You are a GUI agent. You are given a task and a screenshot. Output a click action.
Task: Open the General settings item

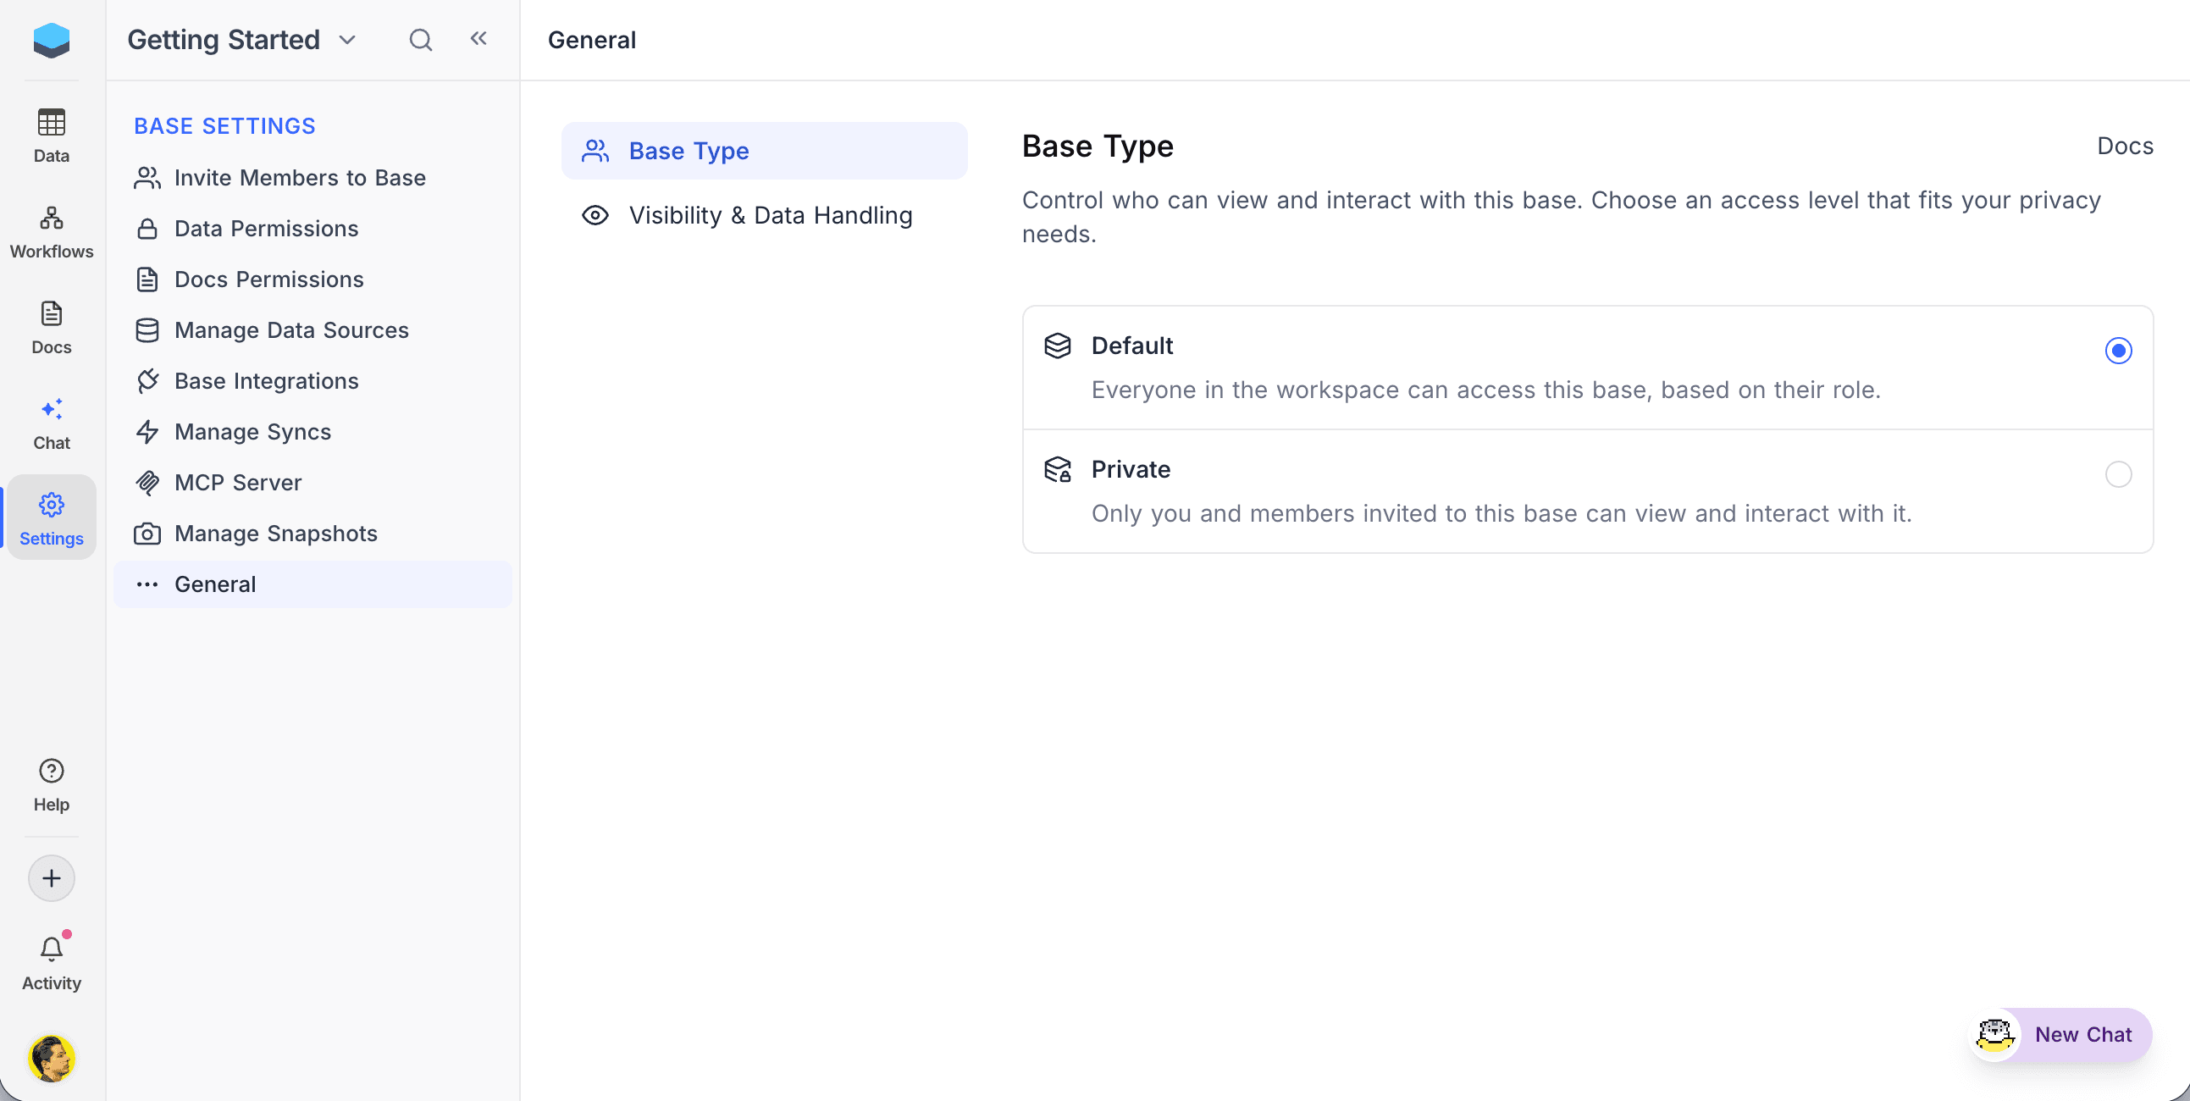coord(215,584)
